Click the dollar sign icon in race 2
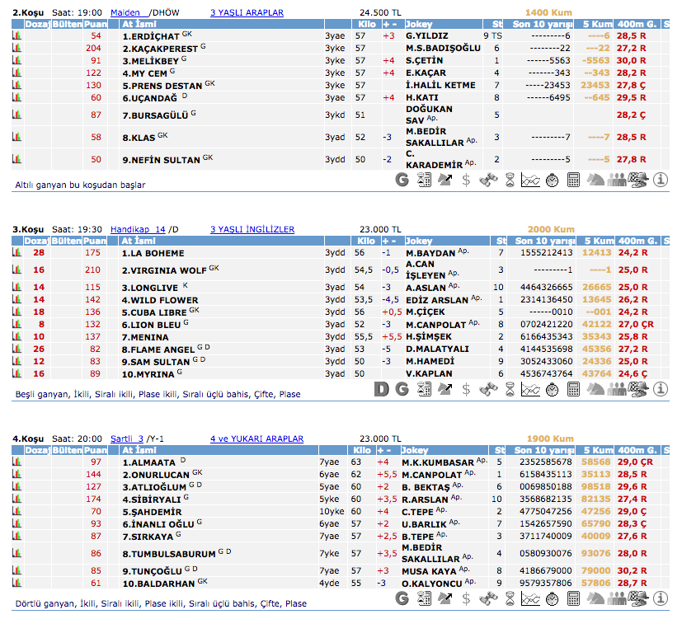 click(467, 179)
